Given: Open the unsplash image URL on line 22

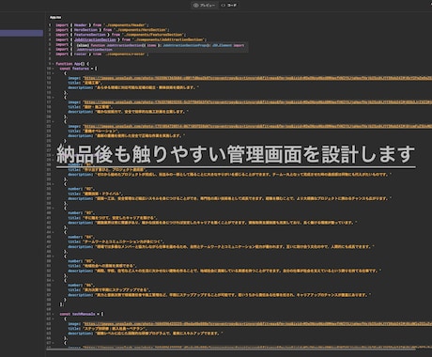Looking at the screenshot, I should pos(257,127).
